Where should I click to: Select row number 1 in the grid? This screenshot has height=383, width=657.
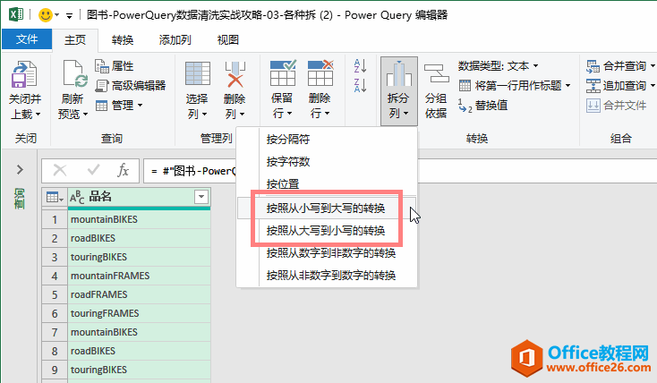point(55,219)
